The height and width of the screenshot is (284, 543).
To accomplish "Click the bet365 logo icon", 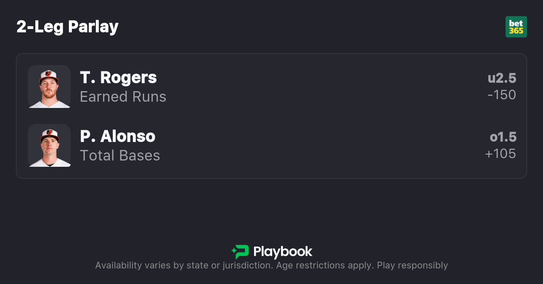I will 516,27.
